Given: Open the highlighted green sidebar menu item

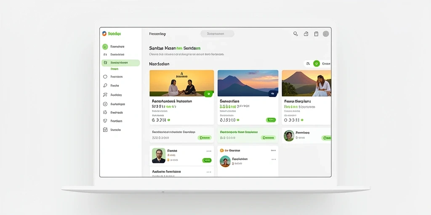Looking at the screenshot, I should [x=121, y=63].
